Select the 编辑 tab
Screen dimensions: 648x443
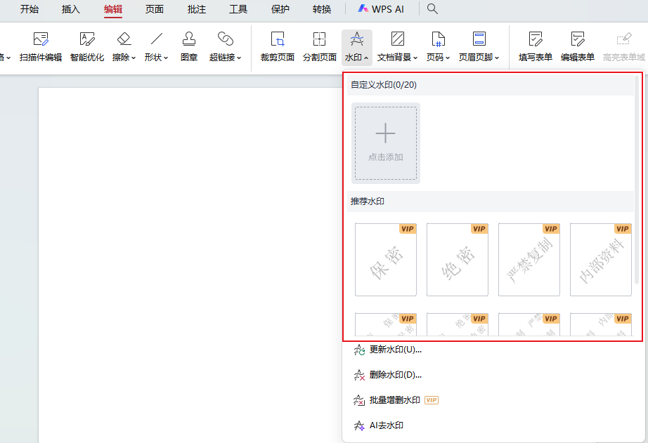(x=113, y=9)
